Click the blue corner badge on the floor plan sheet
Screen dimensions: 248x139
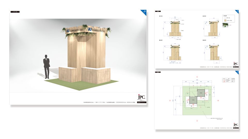coord(237,73)
